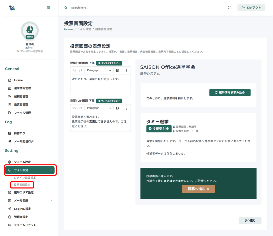Click the 選挙情報管理 archive icon
273x236 pixels.
(10, 88)
